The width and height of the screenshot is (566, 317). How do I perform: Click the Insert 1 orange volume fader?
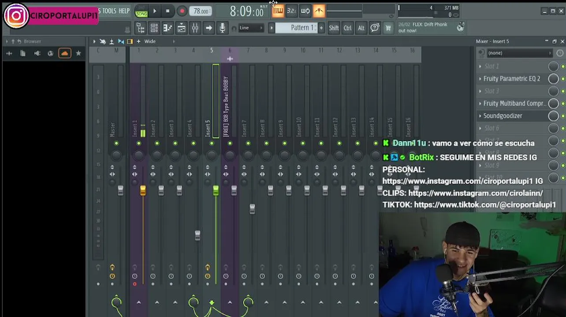pyautogui.click(x=143, y=191)
